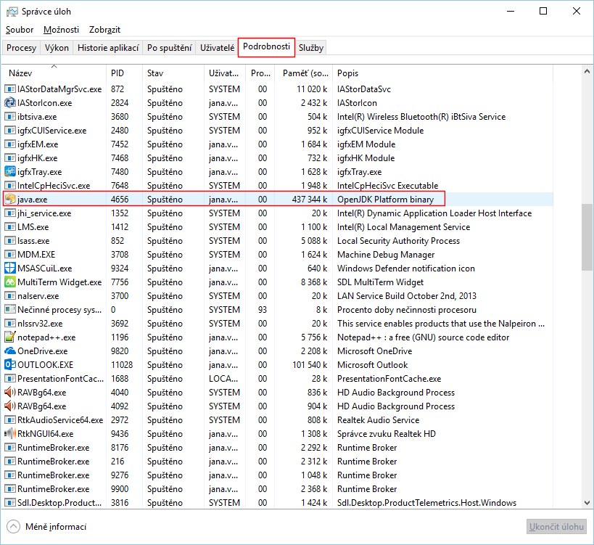Click the nalserv.exe process icon

(x=10, y=296)
